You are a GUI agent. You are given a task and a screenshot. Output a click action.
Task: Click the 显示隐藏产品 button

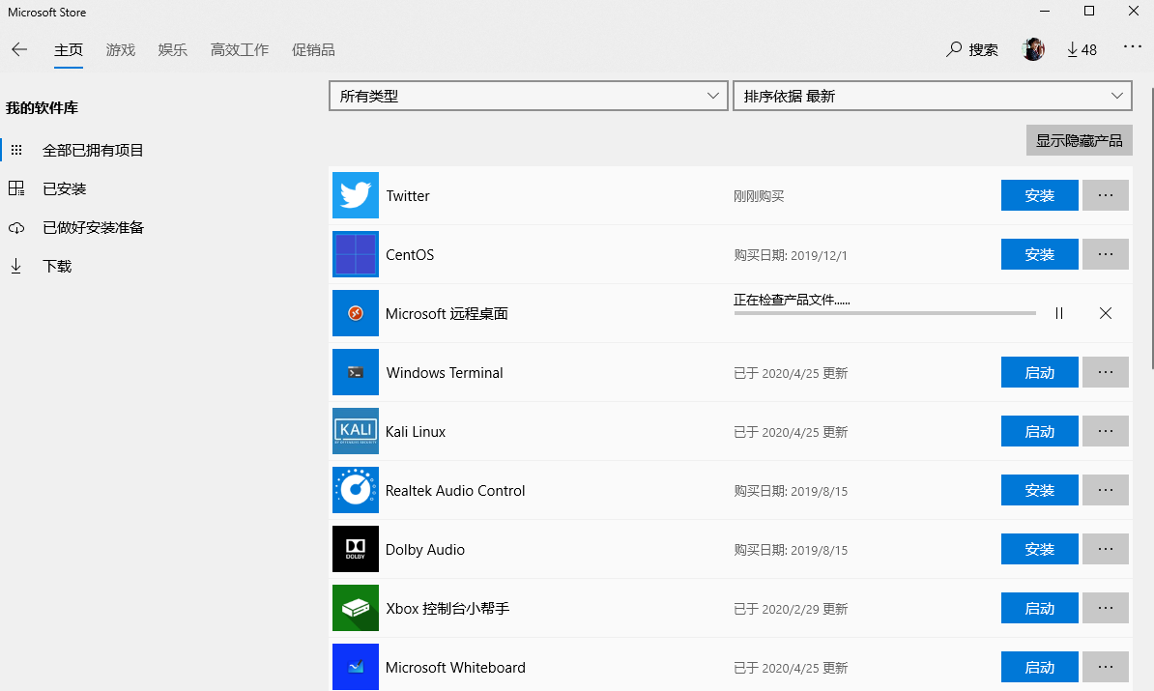click(1079, 140)
